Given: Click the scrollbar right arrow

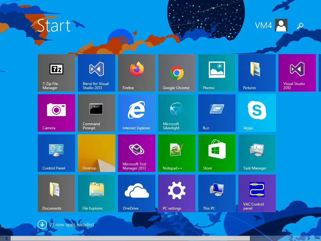Looking at the screenshot, I should click(308, 238).
